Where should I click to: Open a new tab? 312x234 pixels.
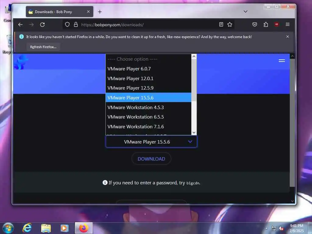click(x=100, y=12)
